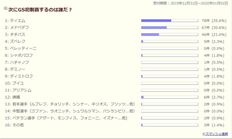Select option 13: 若手選手 entry
Screen dimensions: 232x139
tap(70, 104)
